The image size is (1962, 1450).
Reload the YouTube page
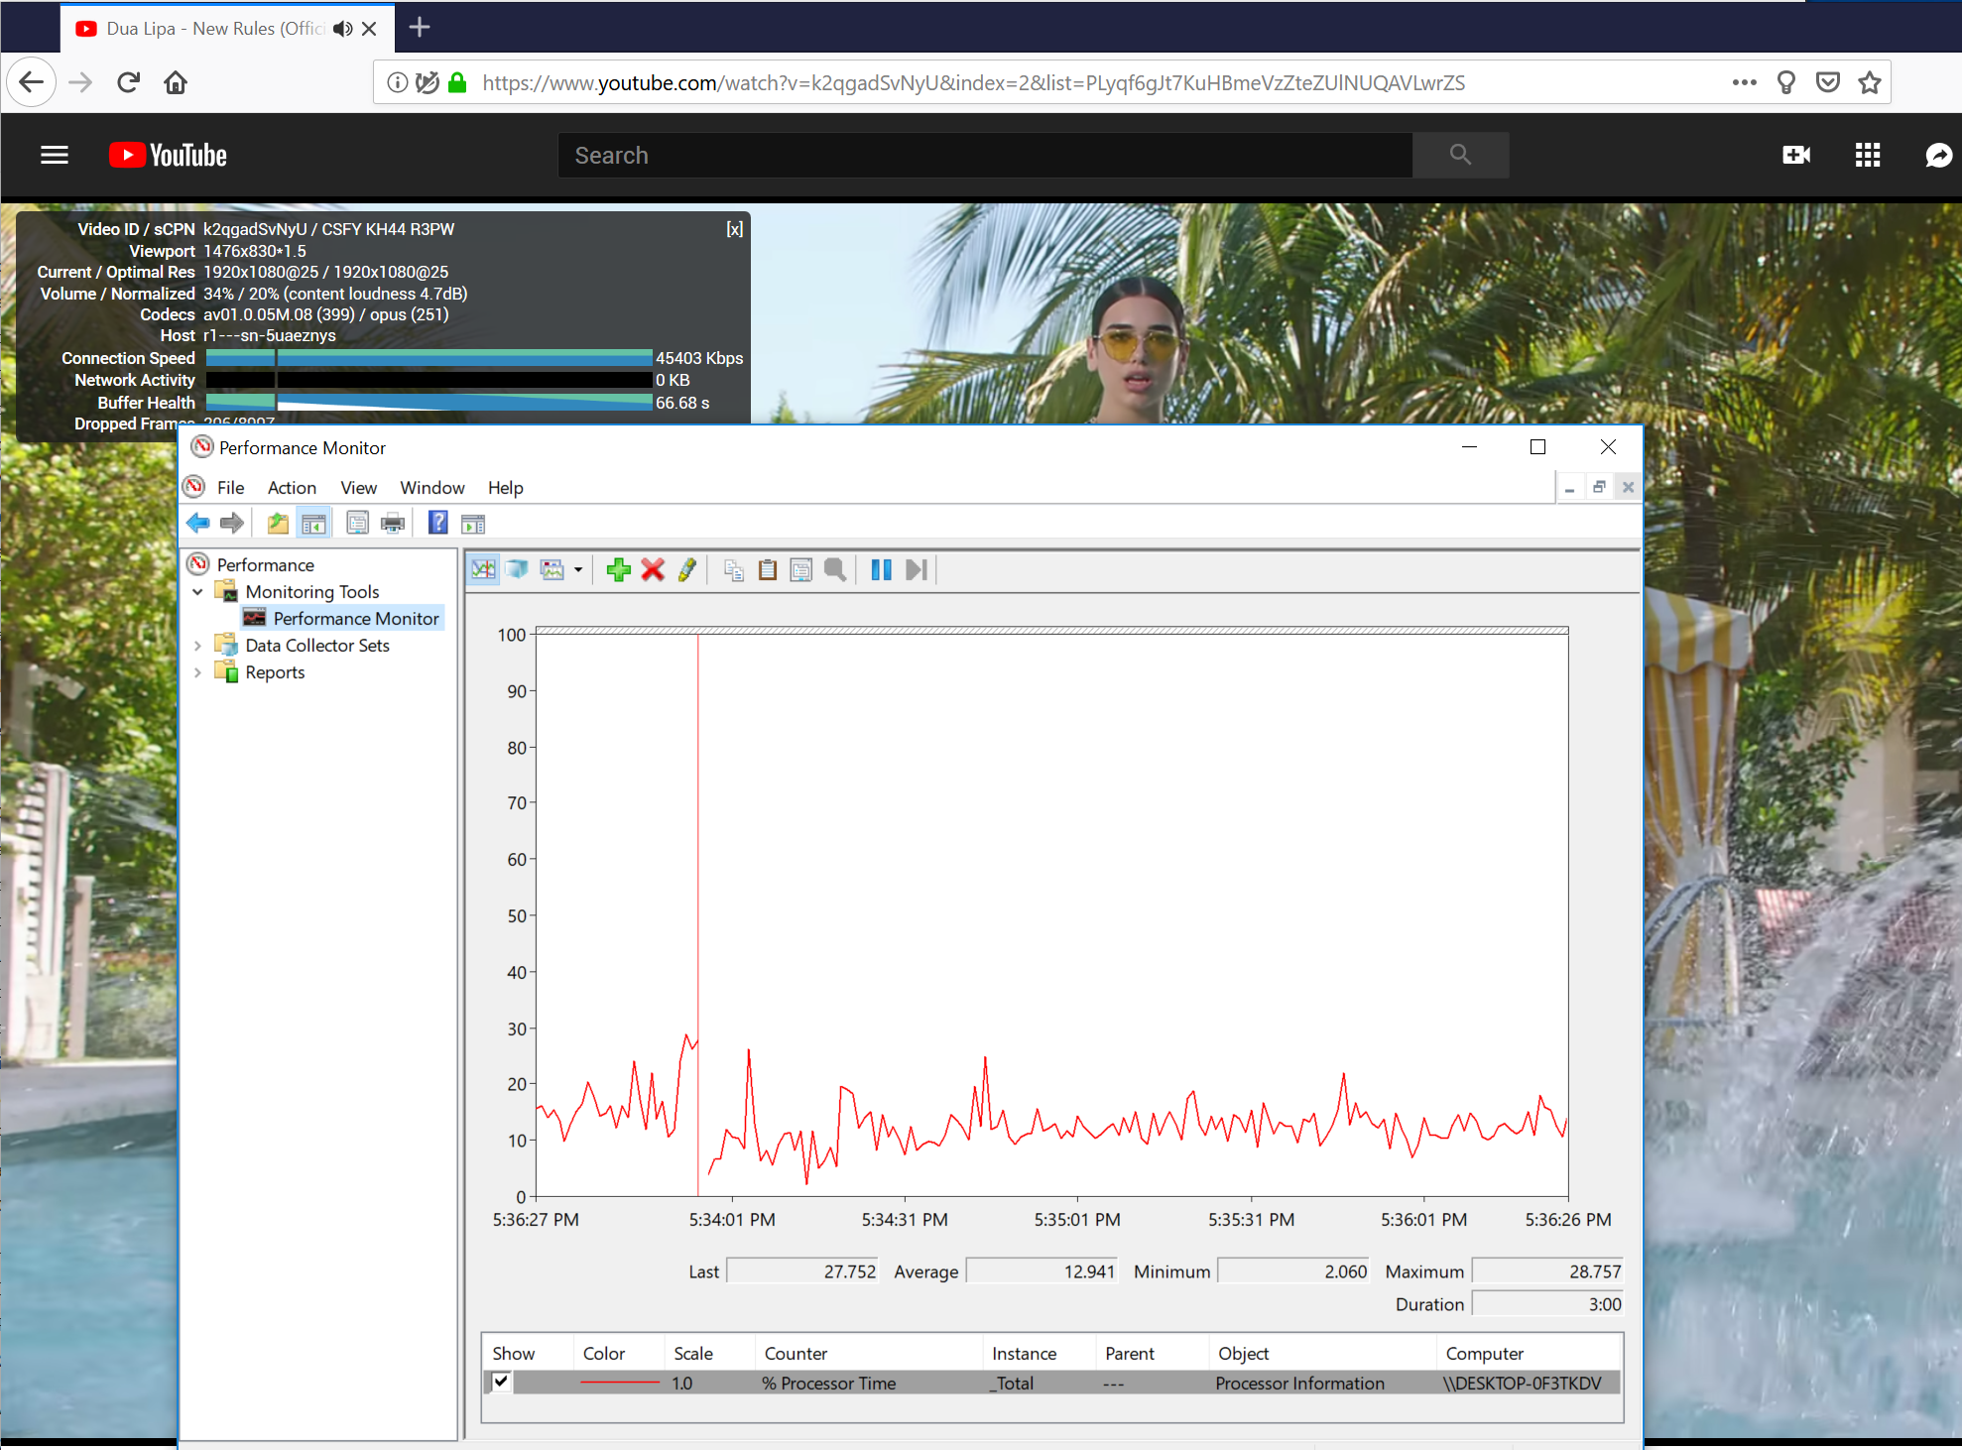click(128, 82)
